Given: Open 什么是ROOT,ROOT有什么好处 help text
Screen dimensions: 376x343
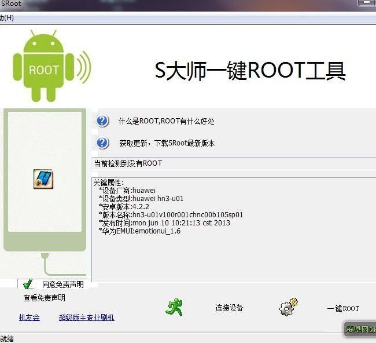Looking at the screenshot, I should pyautogui.click(x=166, y=121).
